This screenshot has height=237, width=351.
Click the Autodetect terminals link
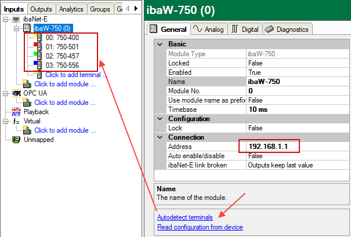click(x=184, y=217)
